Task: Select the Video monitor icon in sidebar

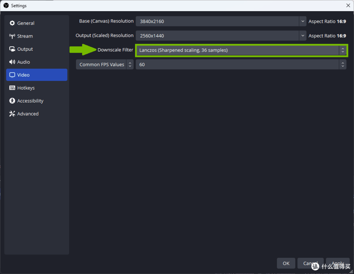Action: coord(12,75)
